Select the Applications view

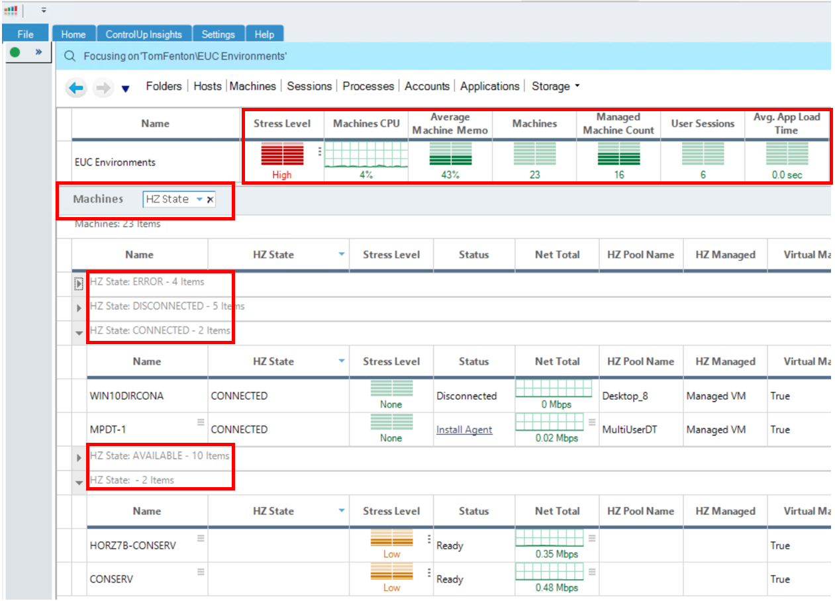pos(490,86)
